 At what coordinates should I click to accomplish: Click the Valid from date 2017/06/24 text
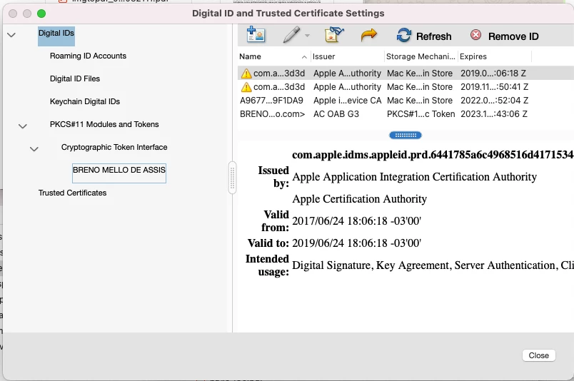tap(356, 221)
